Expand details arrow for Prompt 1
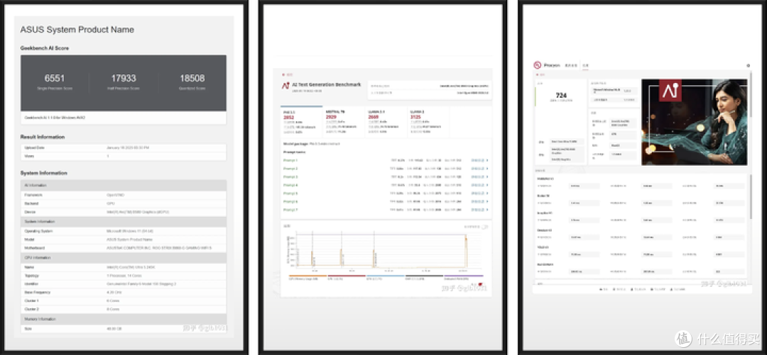The width and height of the screenshot is (767, 355). click(x=487, y=160)
